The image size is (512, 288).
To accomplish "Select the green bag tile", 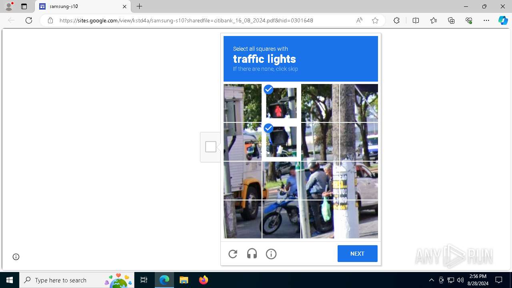I will [x=320, y=219].
